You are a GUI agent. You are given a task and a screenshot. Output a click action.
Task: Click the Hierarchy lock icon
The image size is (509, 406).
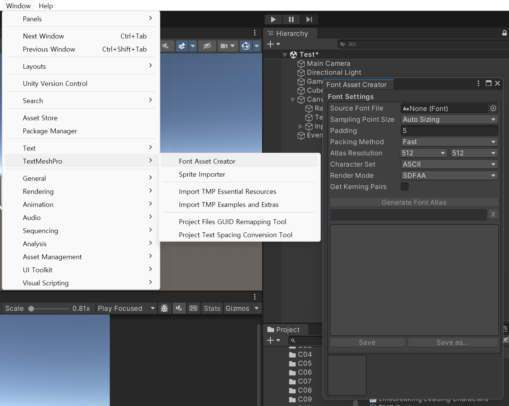[x=505, y=33]
